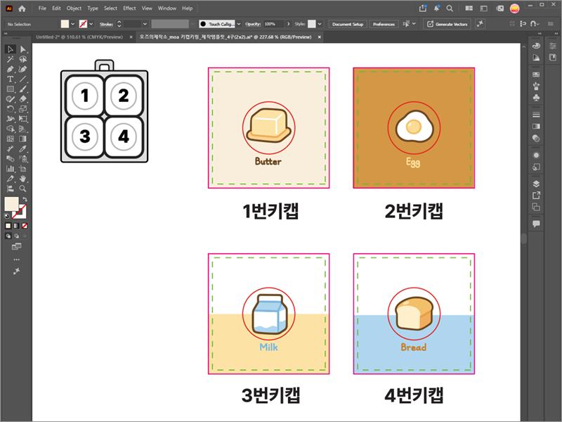Expand the Opacity arrow

[x=289, y=24]
